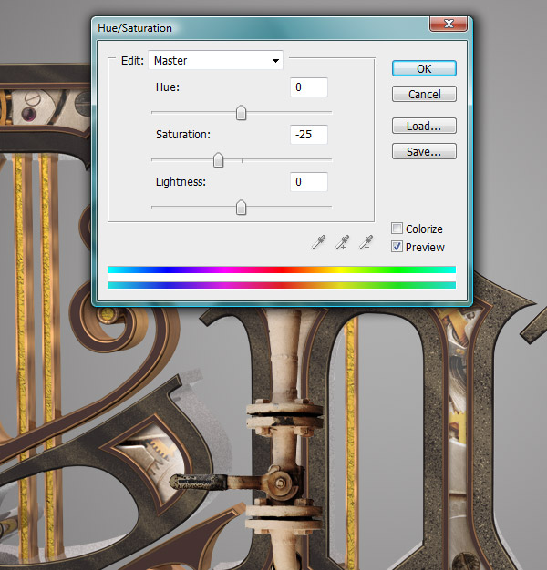Select the plain eyedropper tool
This screenshot has height=570, width=547.
[x=318, y=242]
